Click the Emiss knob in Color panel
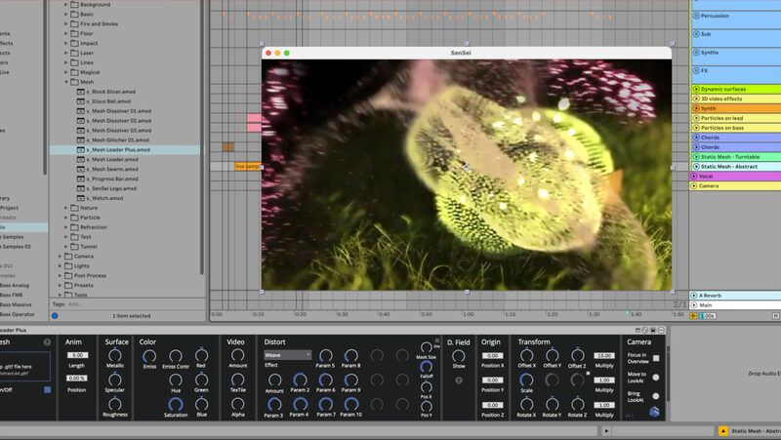The width and height of the screenshot is (781, 440). coord(148,355)
